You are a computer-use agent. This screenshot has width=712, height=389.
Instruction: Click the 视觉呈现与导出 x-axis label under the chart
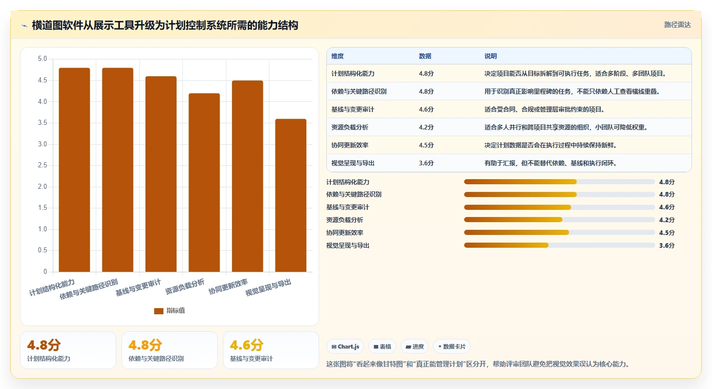pyautogui.click(x=268, y=287)
